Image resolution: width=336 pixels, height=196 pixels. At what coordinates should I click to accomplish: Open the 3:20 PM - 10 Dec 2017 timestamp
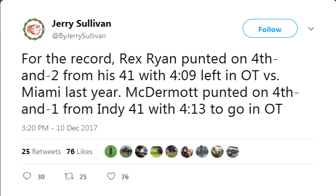(59, 128)
